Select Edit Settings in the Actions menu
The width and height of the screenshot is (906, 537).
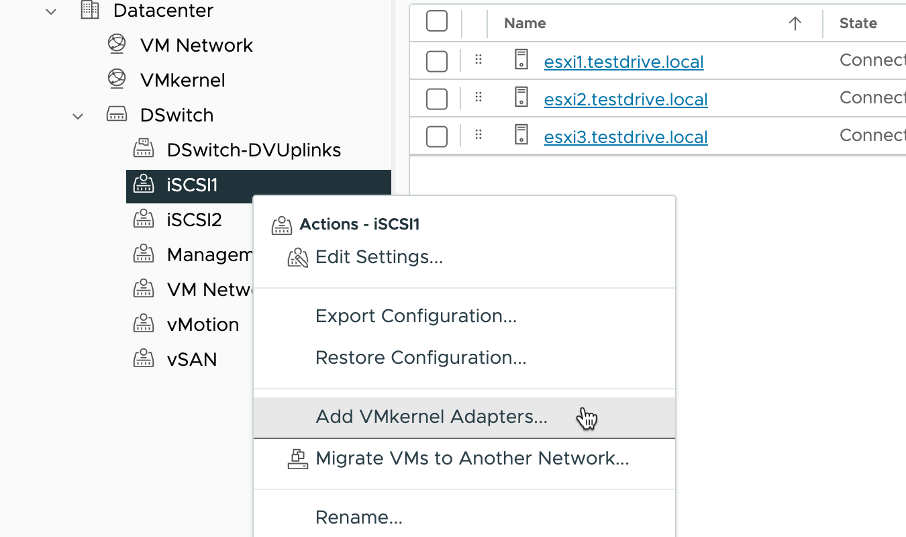379,257
